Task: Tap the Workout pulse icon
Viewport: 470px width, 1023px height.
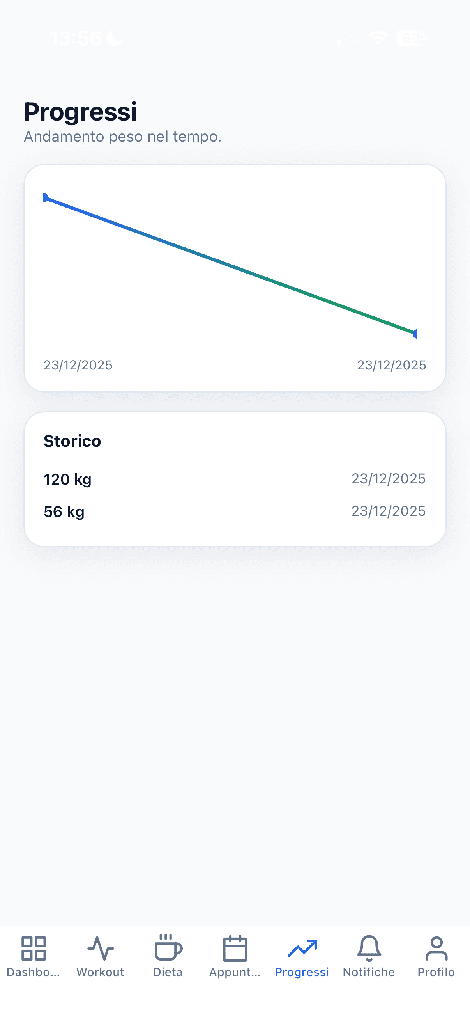Action: click(x=100, y=948)
